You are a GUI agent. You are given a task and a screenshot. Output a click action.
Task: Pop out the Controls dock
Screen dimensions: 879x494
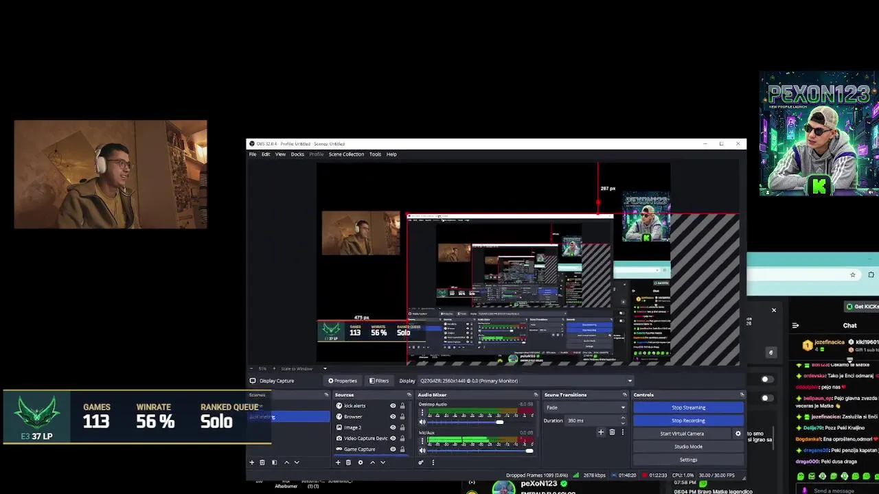click(x=742, y=395)
